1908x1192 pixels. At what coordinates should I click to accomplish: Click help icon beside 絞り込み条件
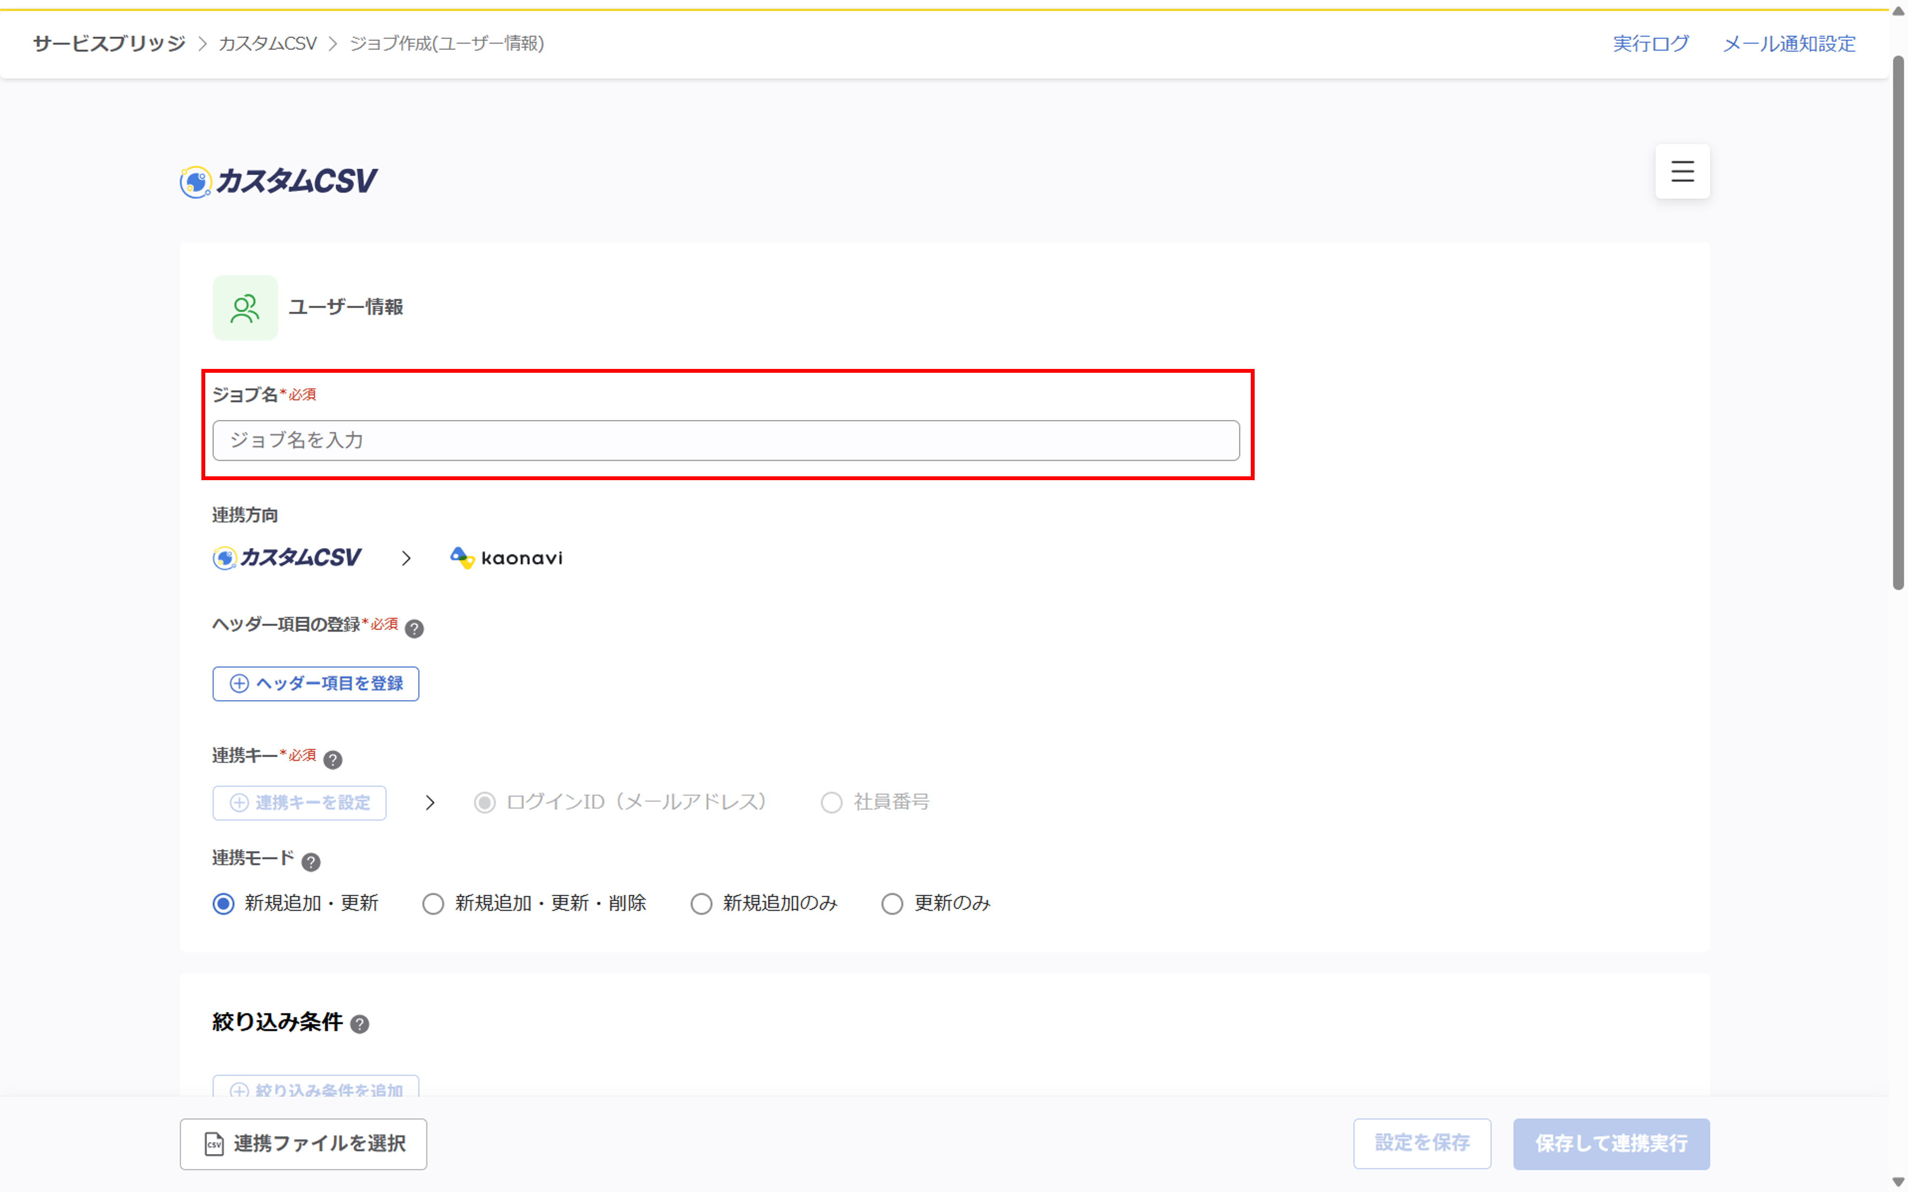[x=359, y=1023]
